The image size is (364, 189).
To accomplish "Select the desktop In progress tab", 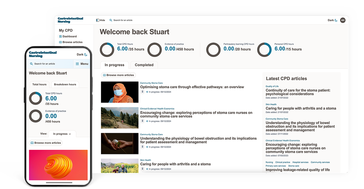I will [114, 65].
